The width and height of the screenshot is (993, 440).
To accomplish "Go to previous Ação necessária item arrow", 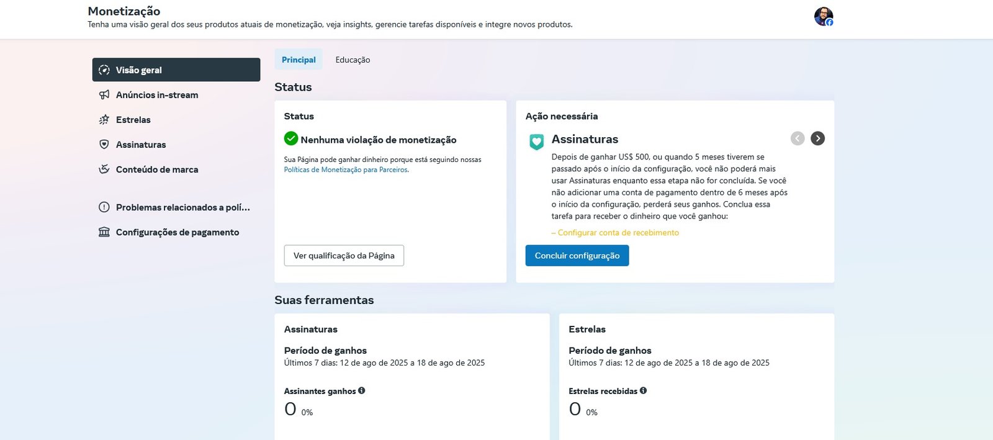I will click(x=798, y=138).
